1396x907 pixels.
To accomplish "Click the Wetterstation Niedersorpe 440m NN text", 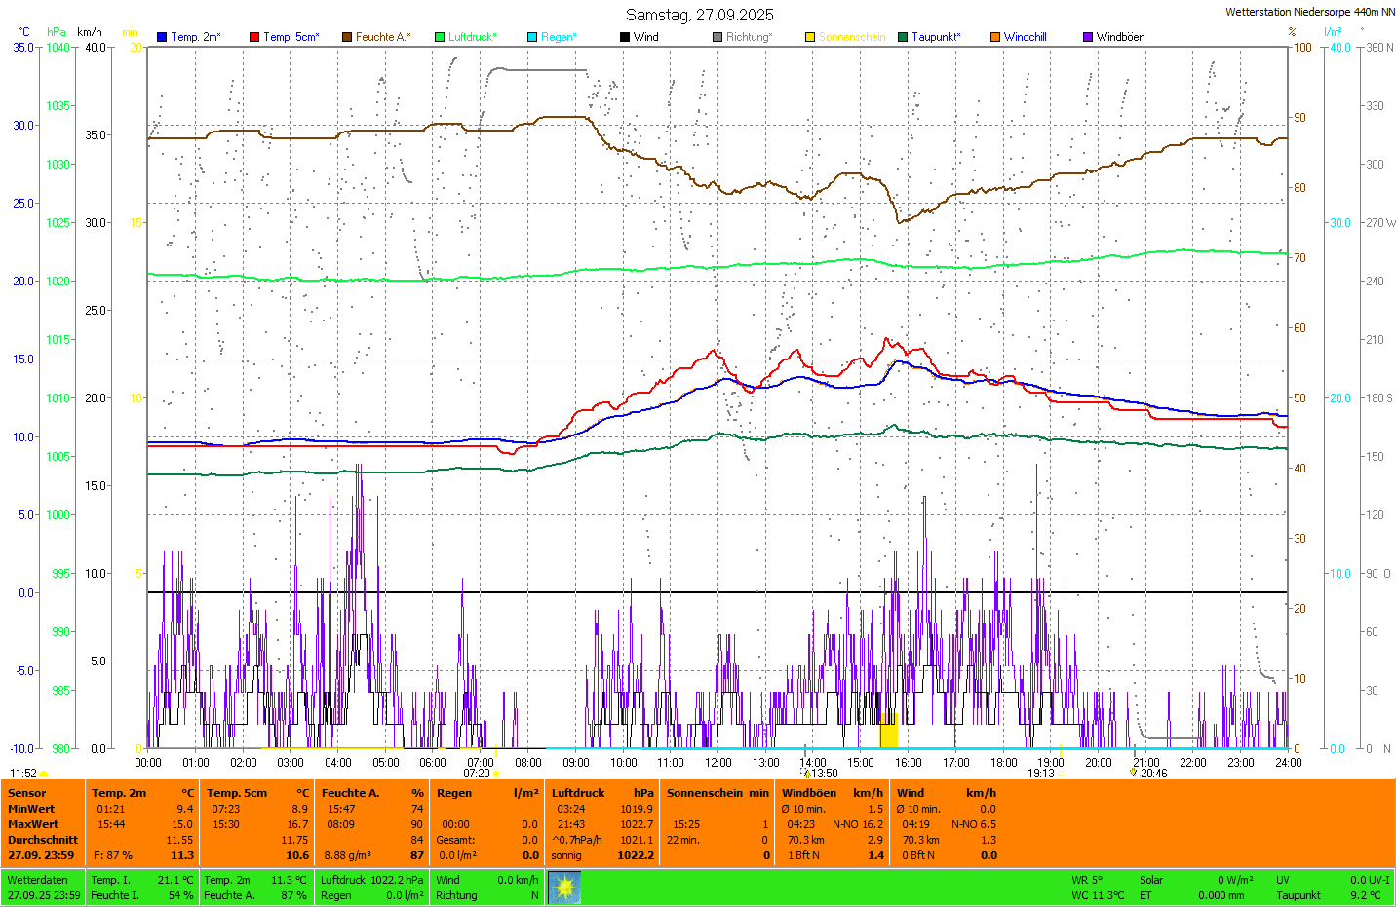I will (x=1309, y=12).
